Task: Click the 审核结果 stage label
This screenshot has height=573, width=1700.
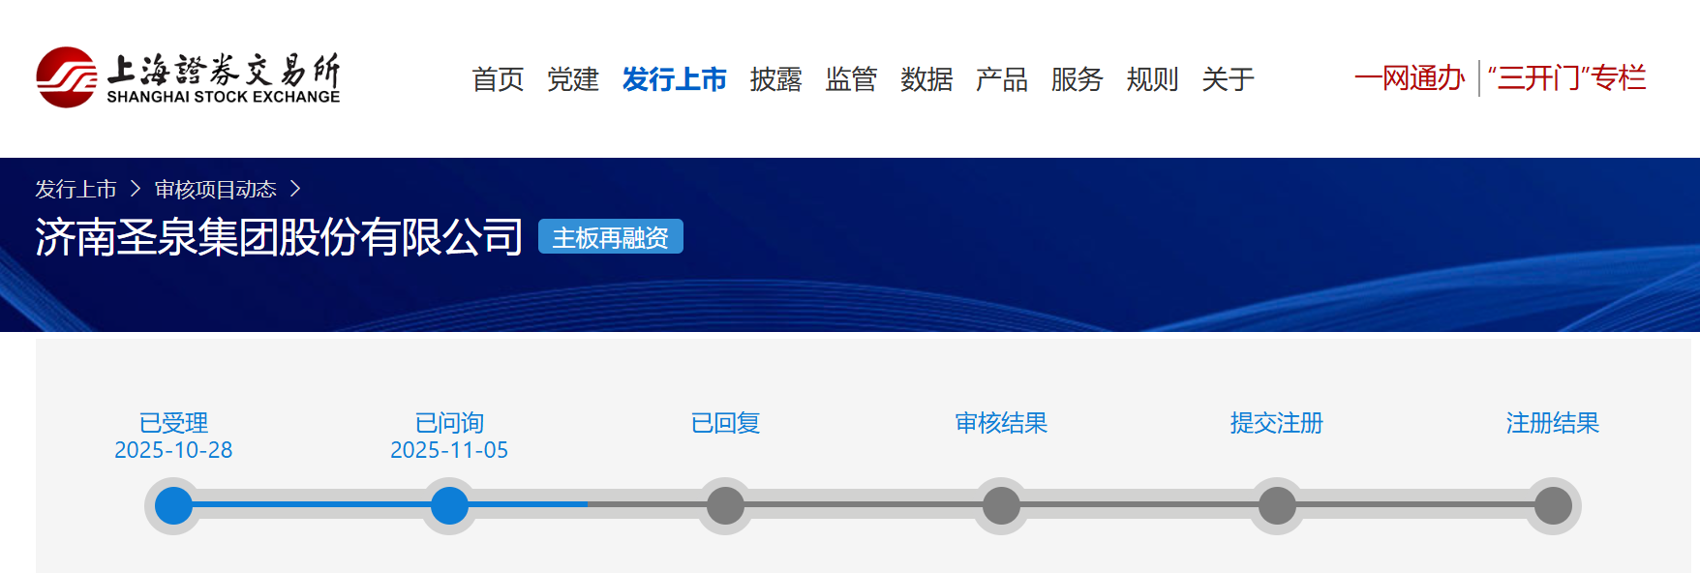Action: pos(1001,423)
